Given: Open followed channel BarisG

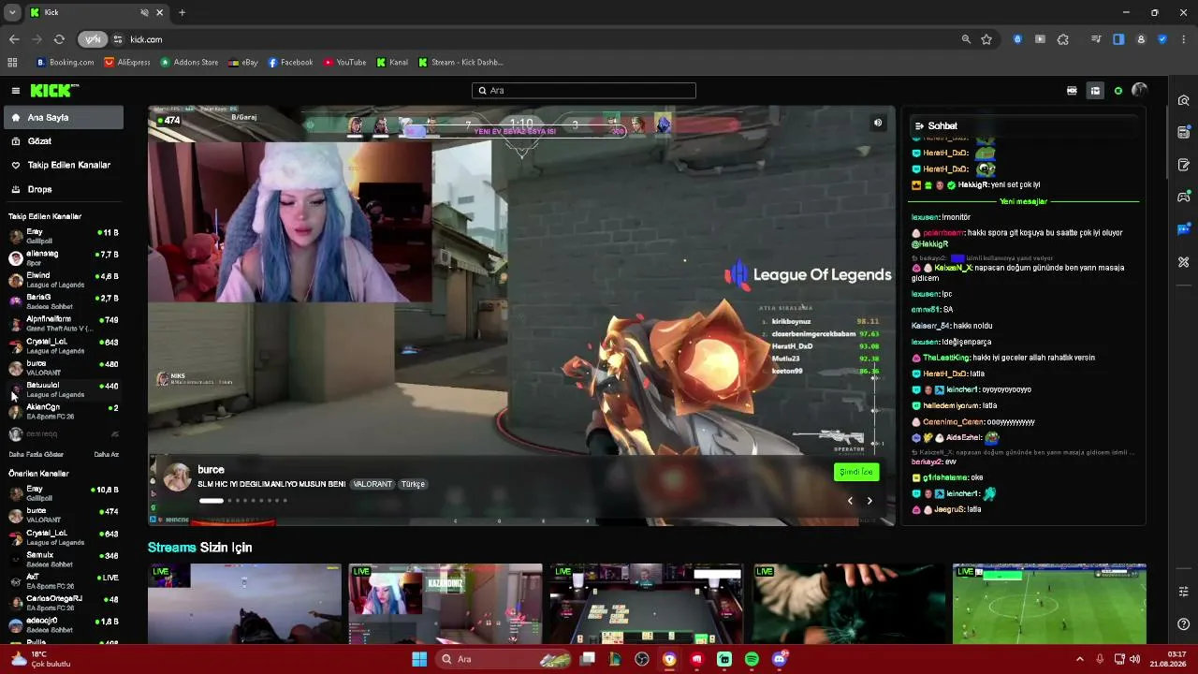Looking at the screenshot, I should [63, 301].
